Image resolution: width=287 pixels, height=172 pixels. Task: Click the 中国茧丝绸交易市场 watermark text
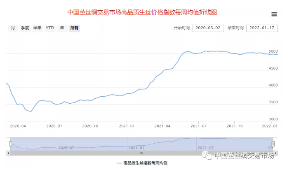coord(244,156)
